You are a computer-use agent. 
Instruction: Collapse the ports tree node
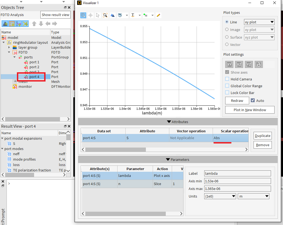coord(15,57)
